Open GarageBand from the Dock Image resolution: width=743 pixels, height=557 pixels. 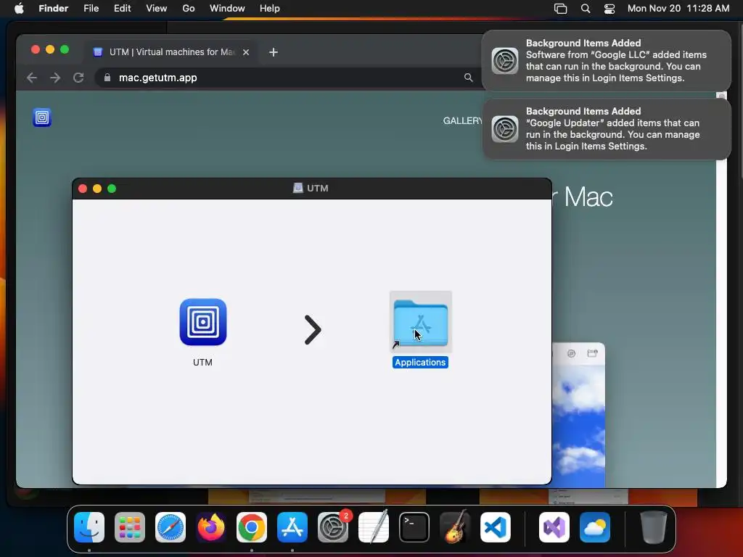point(455,527)
